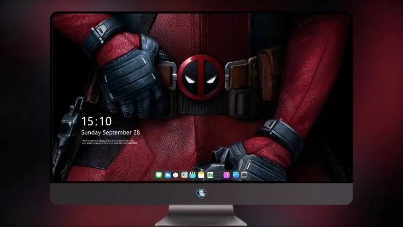
Task: Launch the pink Music app in dock
Action: 226,175
